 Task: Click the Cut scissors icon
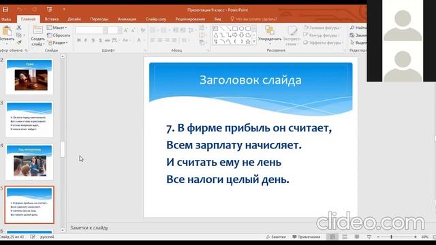coord(19,27)
